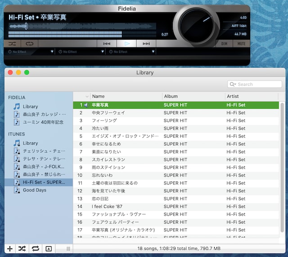Click the Fidelia Library music note icon

click(x=17, y=107)
